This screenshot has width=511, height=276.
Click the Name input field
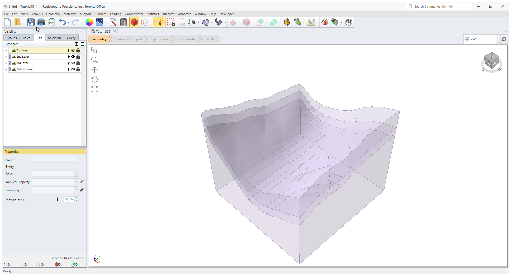coord(55,160)
